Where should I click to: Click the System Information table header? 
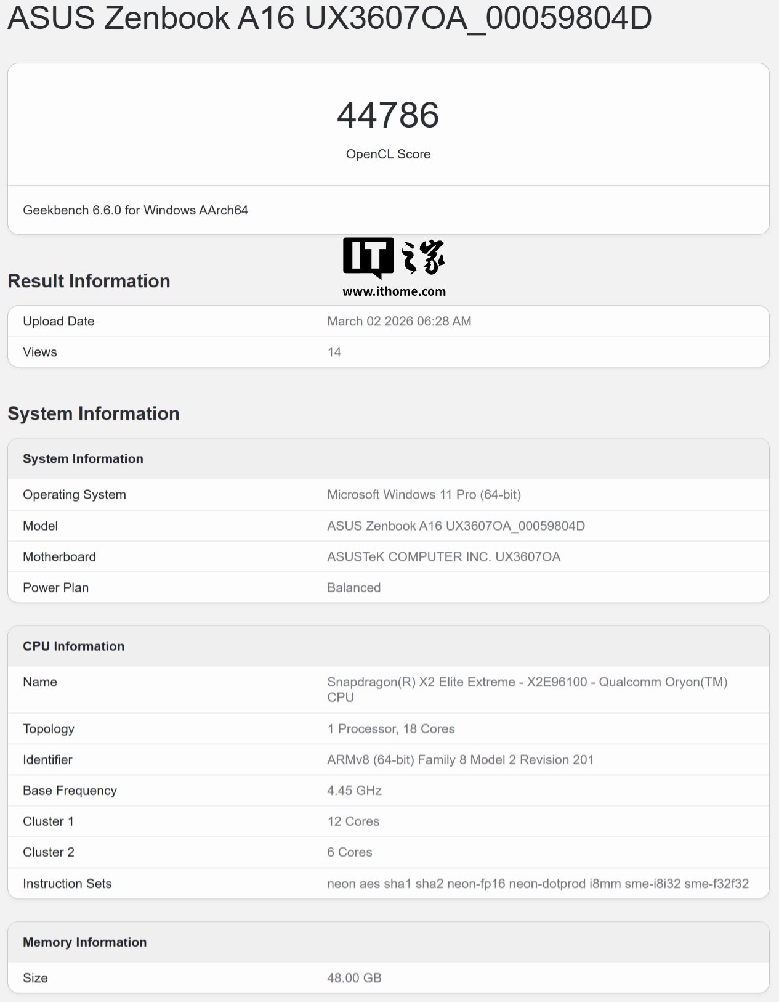click(83, 458)
